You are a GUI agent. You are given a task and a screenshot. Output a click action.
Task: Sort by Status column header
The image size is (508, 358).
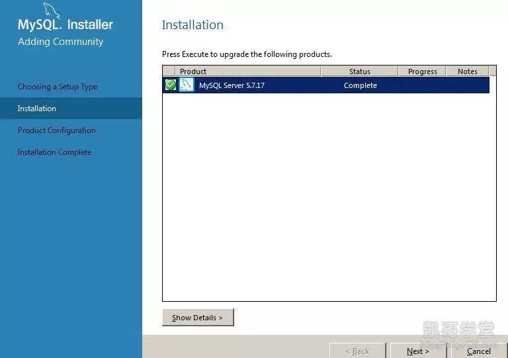(359, 71)
